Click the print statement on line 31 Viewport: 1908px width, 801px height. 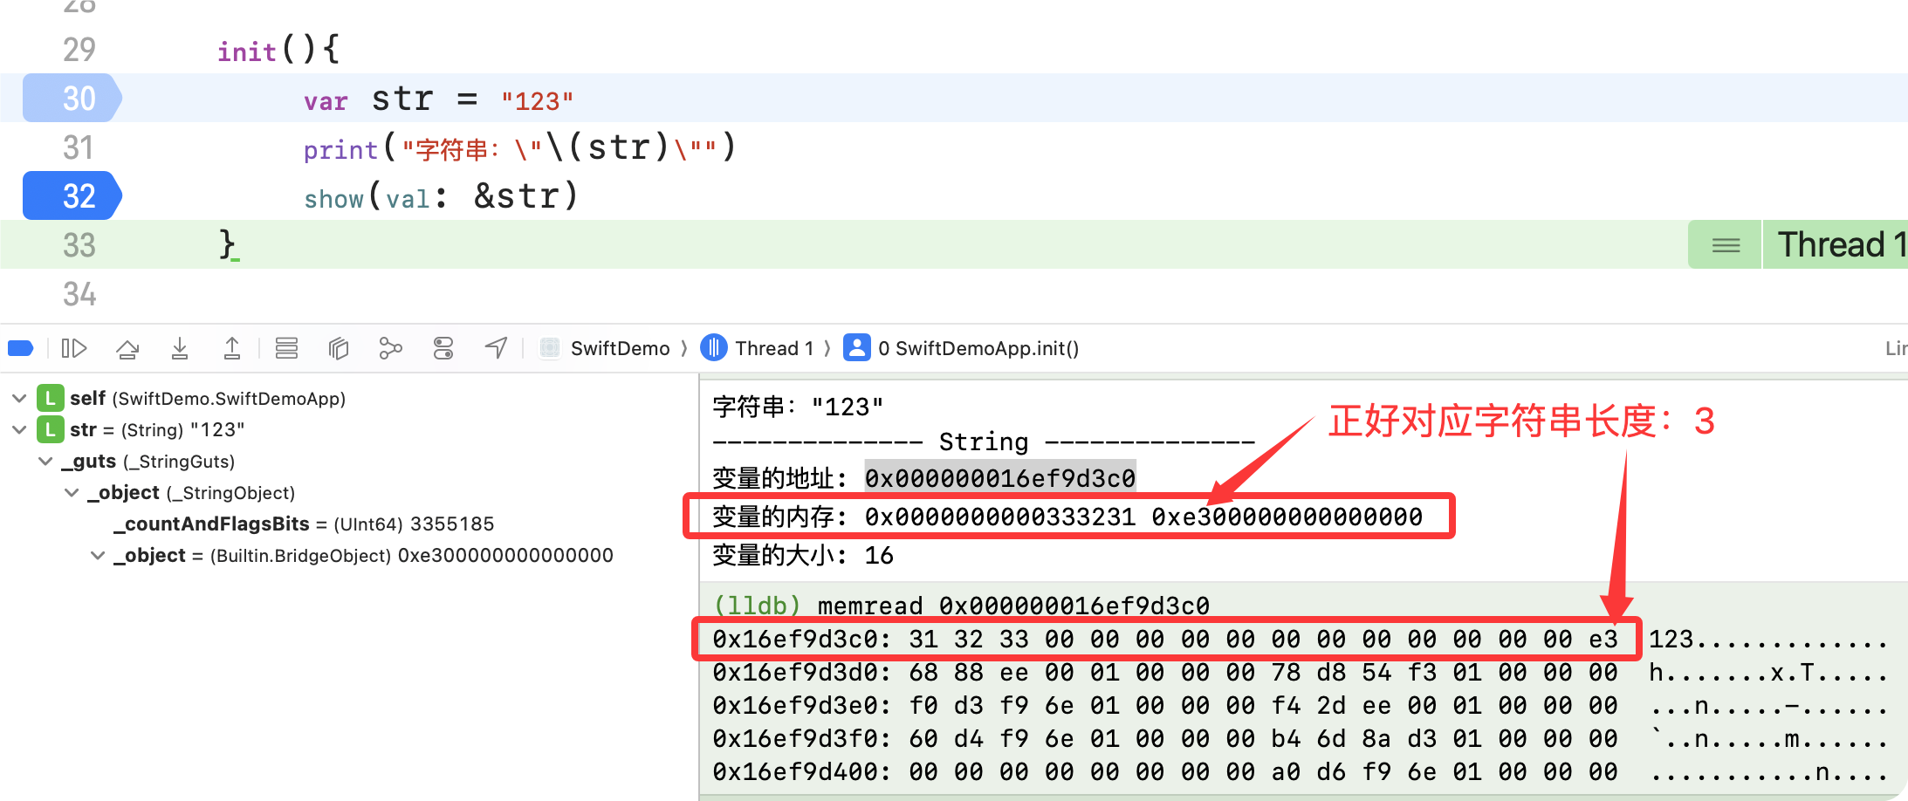[520, 147]
